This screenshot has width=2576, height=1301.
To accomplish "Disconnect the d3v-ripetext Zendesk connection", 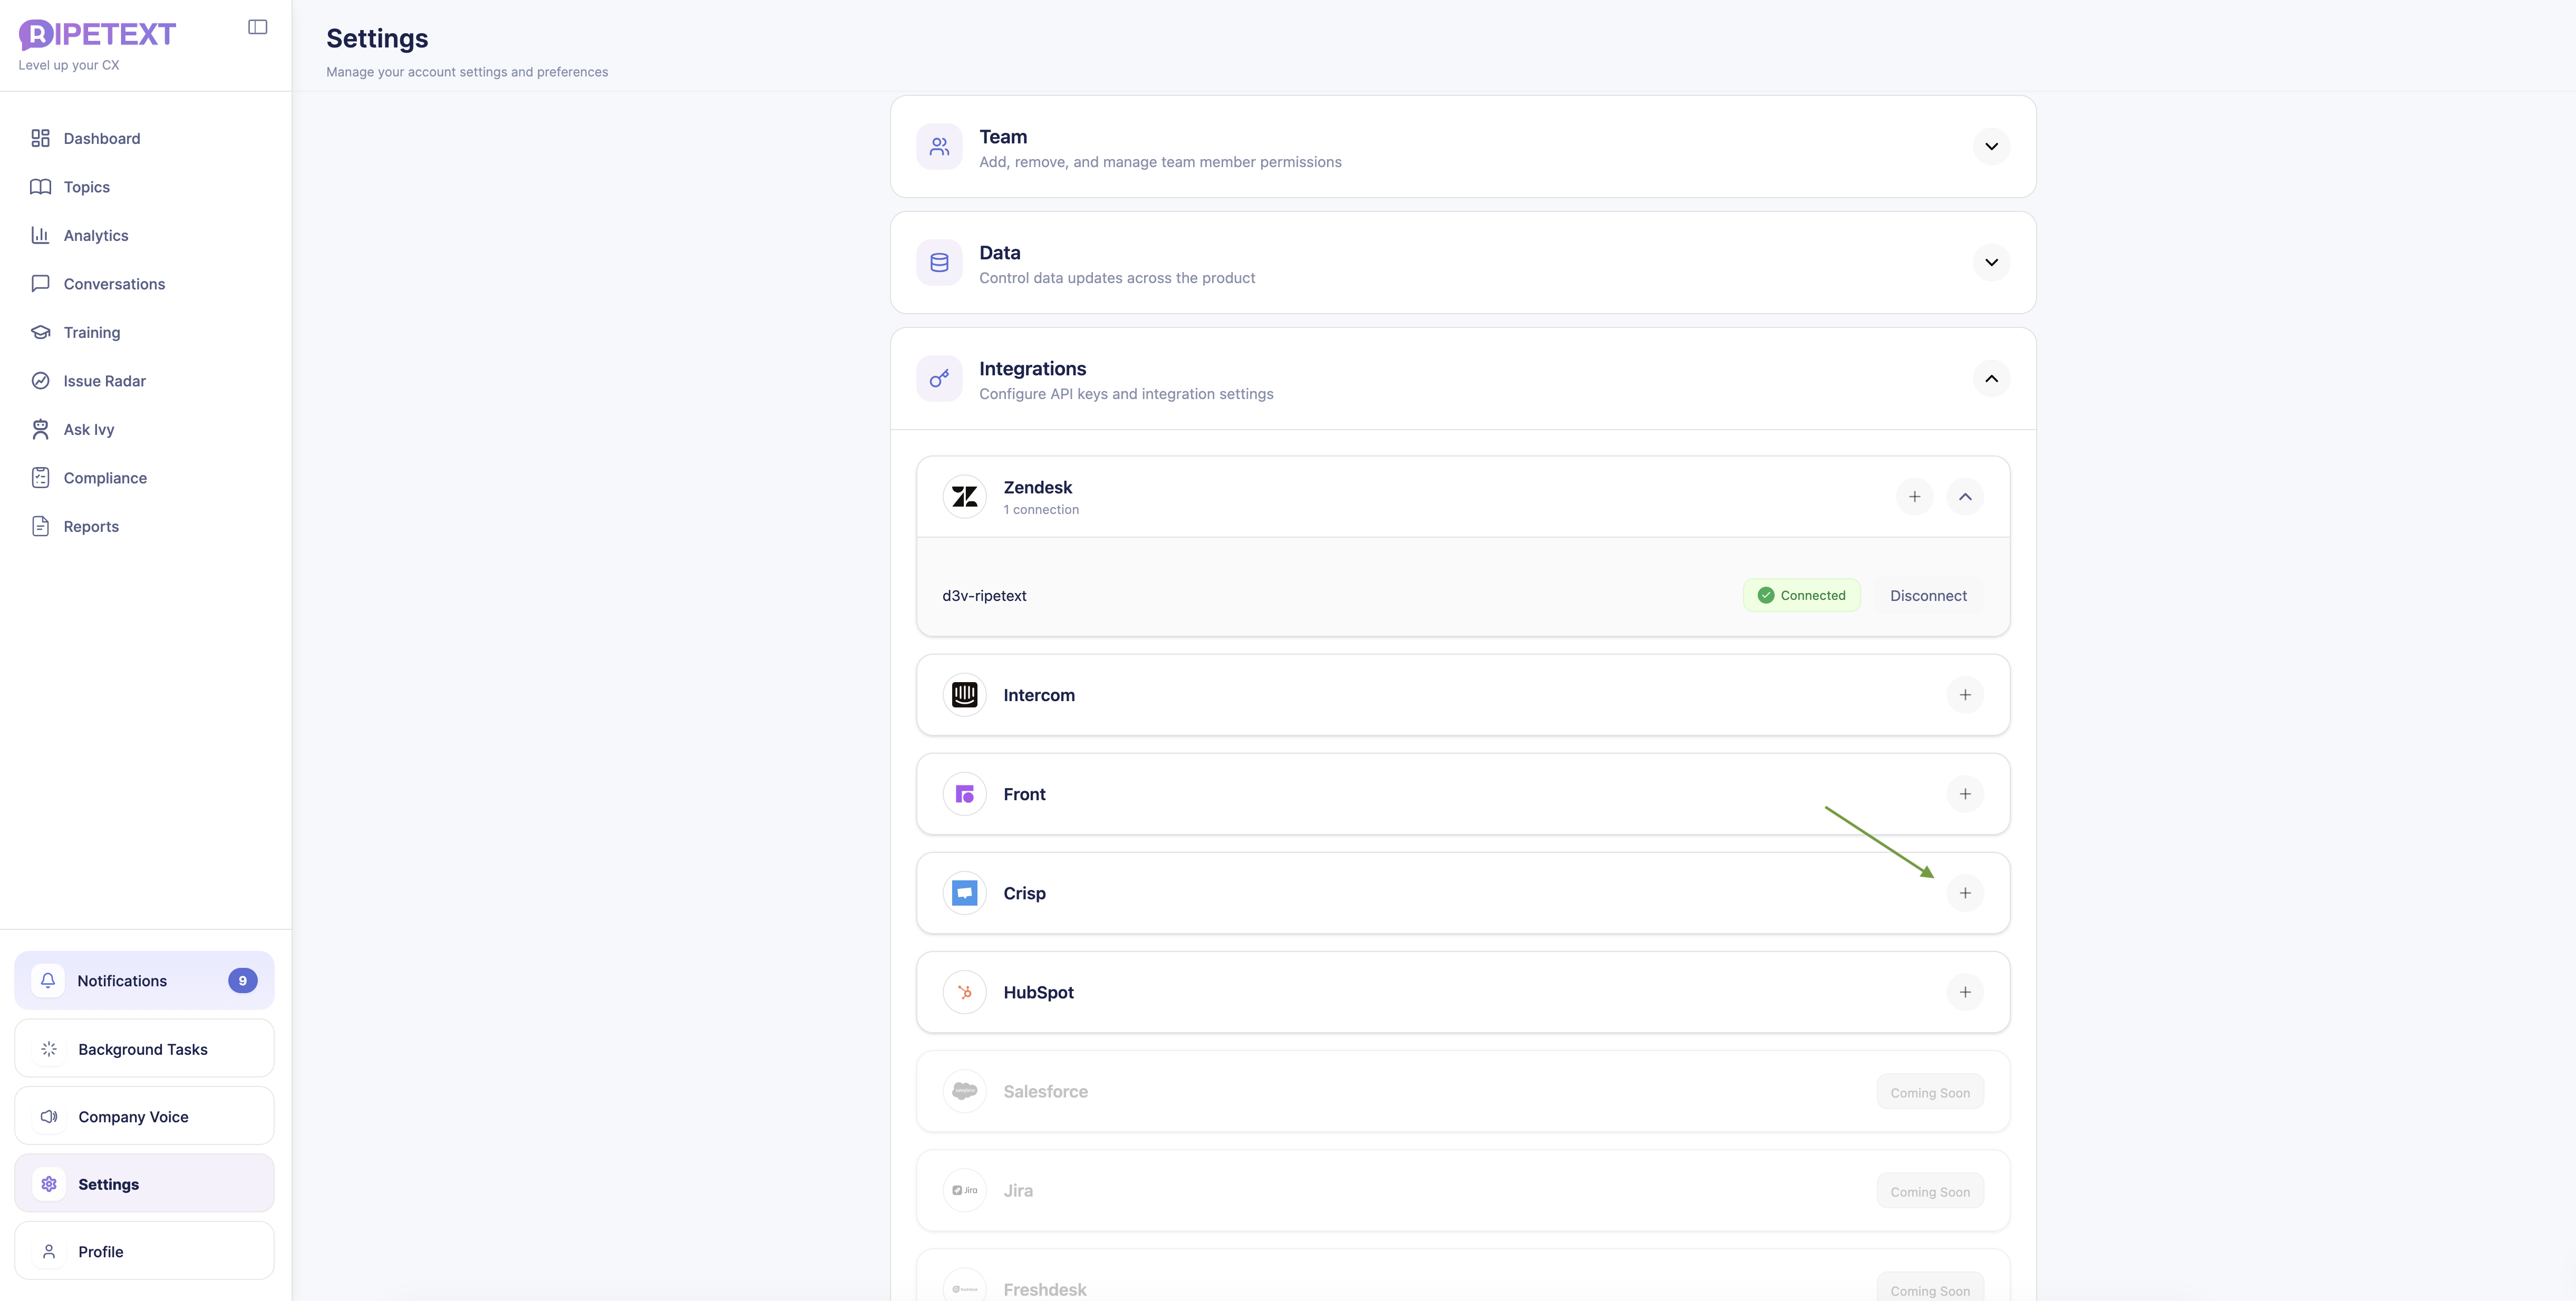I will [x=1928, y=596].
